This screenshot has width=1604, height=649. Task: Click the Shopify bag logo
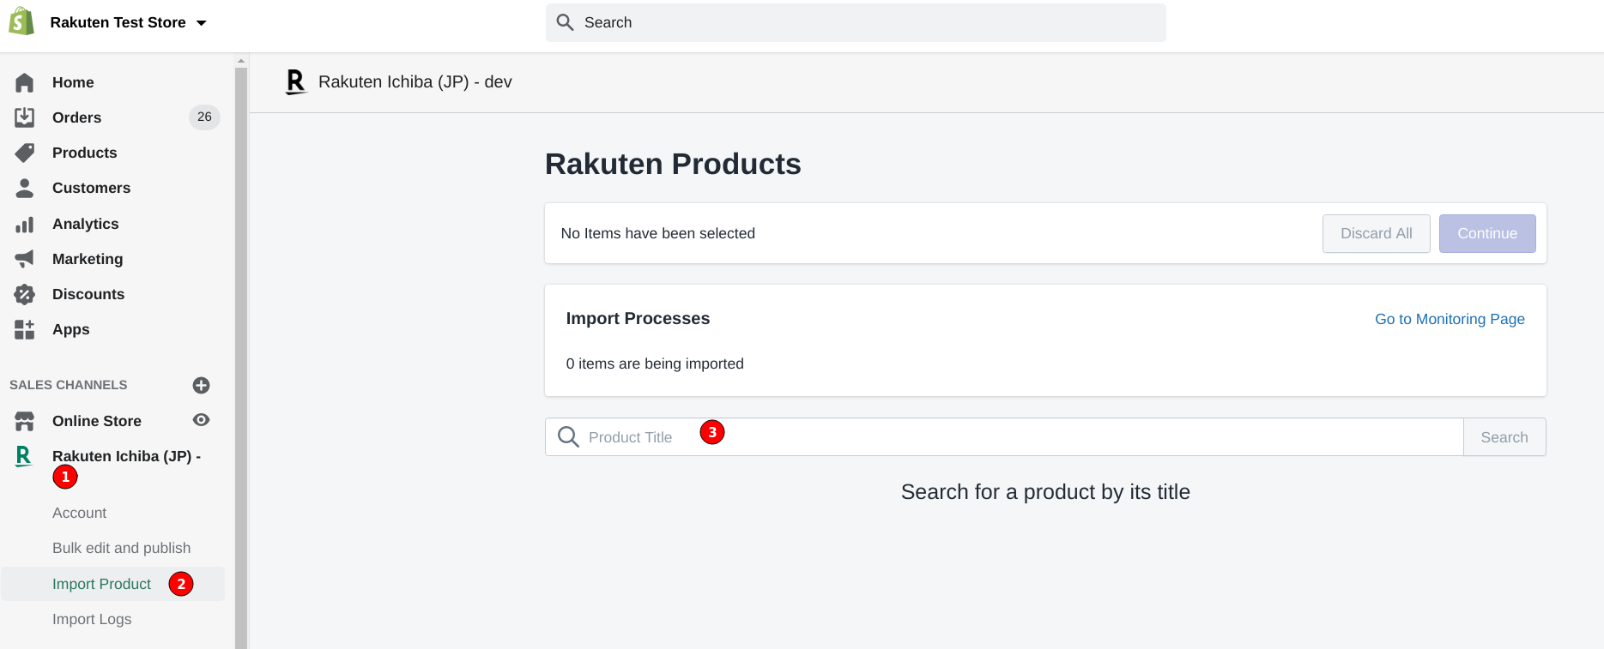coord(21,21)
